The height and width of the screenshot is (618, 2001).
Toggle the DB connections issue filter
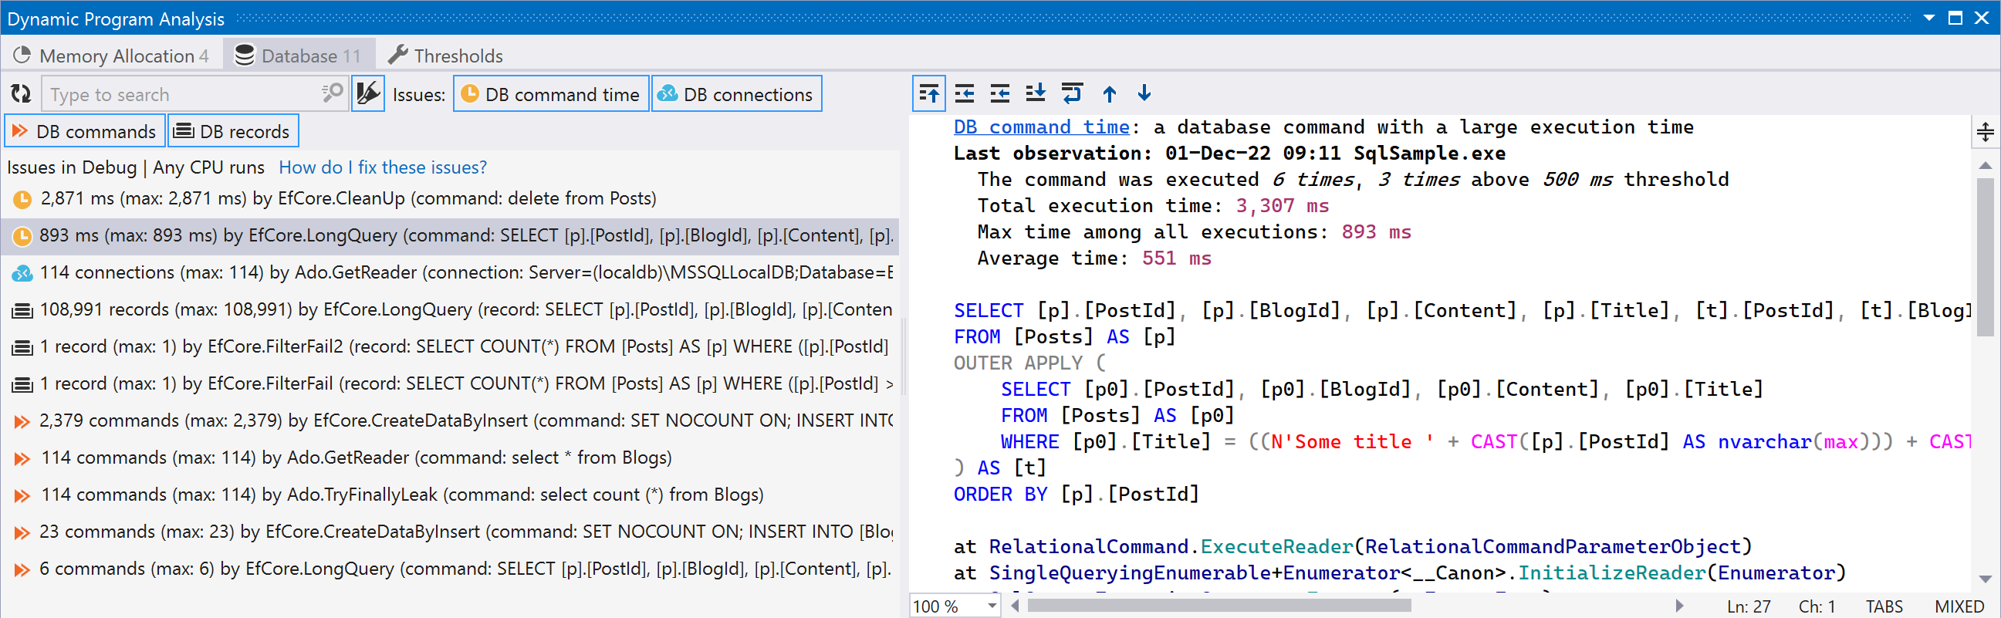735,94
